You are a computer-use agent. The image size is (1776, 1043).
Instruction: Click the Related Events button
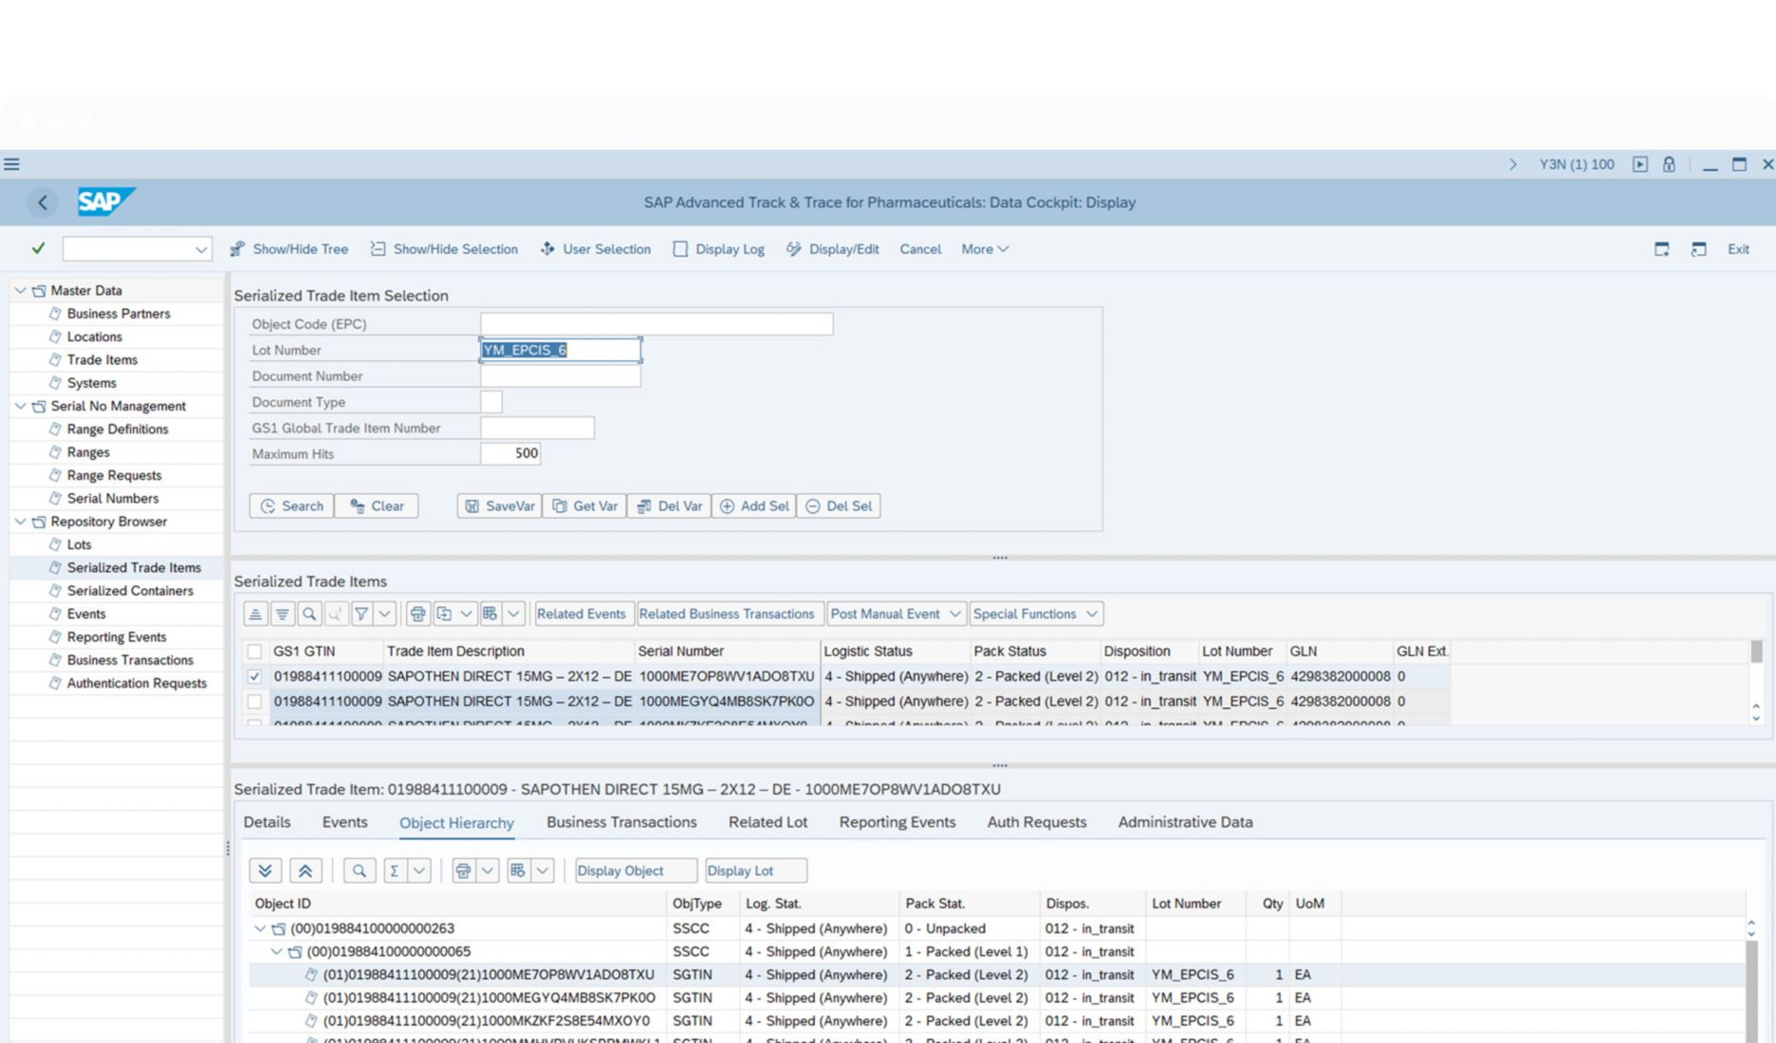[581, 613]
